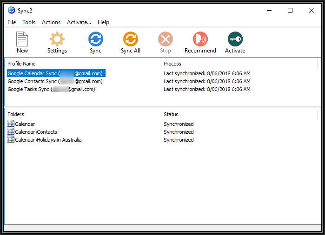325x235 pixels.
Task: Maximize the Sync2 window
Action: pos(290,10)
